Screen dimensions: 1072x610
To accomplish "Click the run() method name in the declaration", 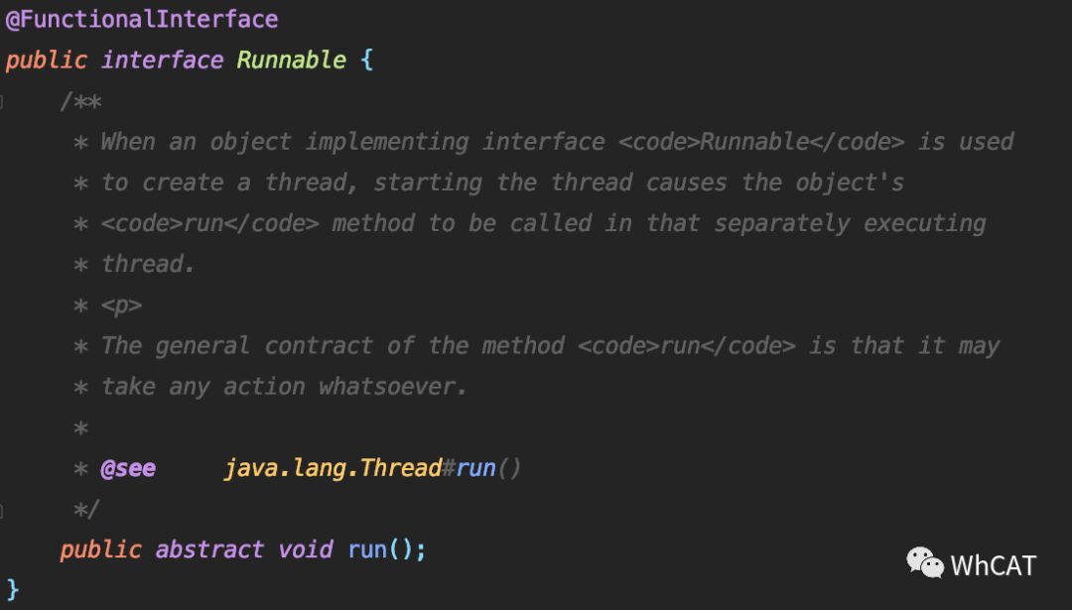I will [x=368, y=549].
